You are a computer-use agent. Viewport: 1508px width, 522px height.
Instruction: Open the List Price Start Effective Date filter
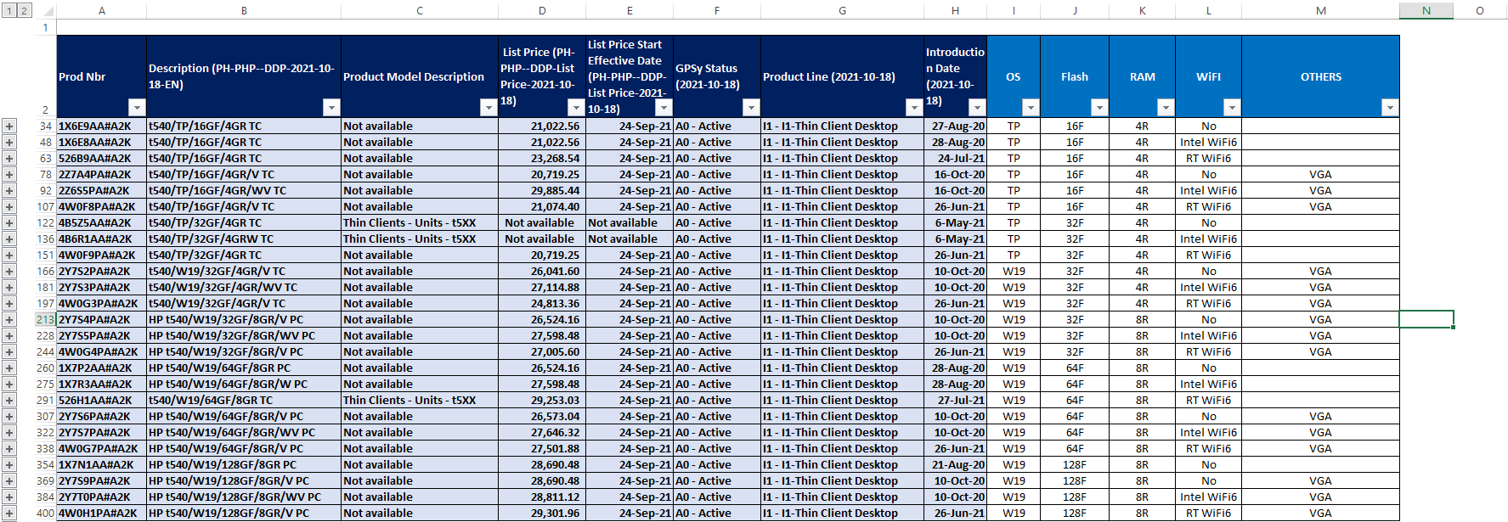(664, 108)
